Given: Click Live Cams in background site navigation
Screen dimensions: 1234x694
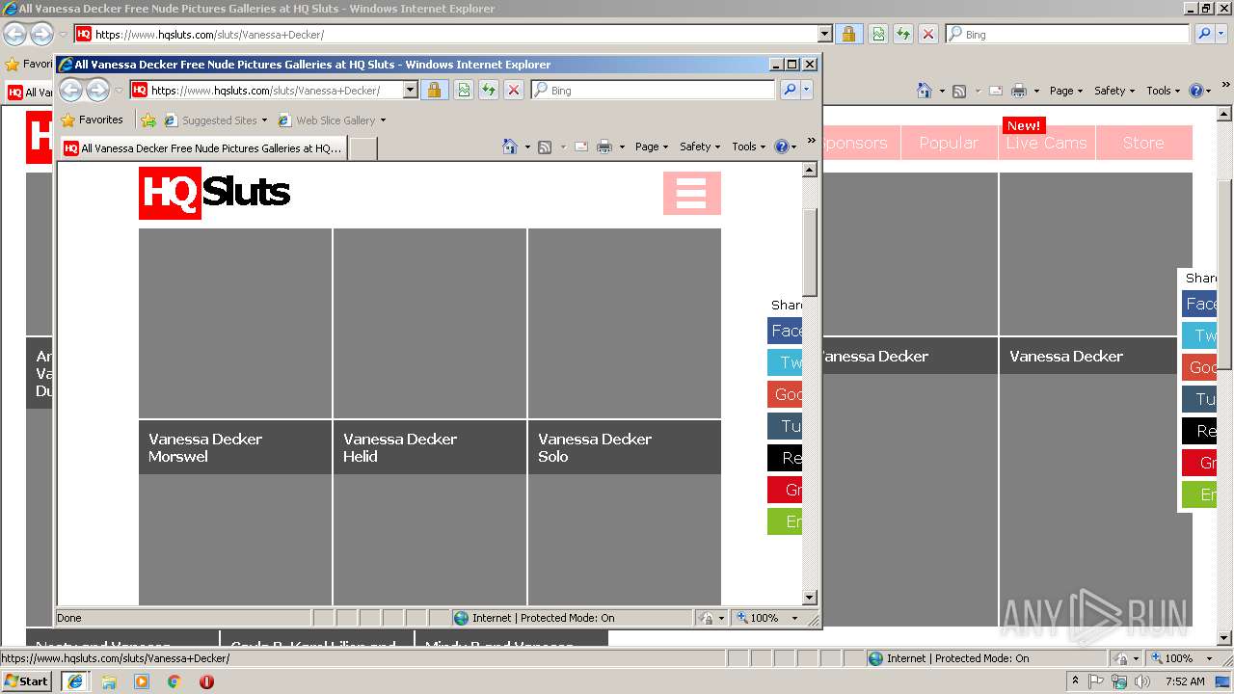Looking at the screenshot, I should click(1046, 143).
